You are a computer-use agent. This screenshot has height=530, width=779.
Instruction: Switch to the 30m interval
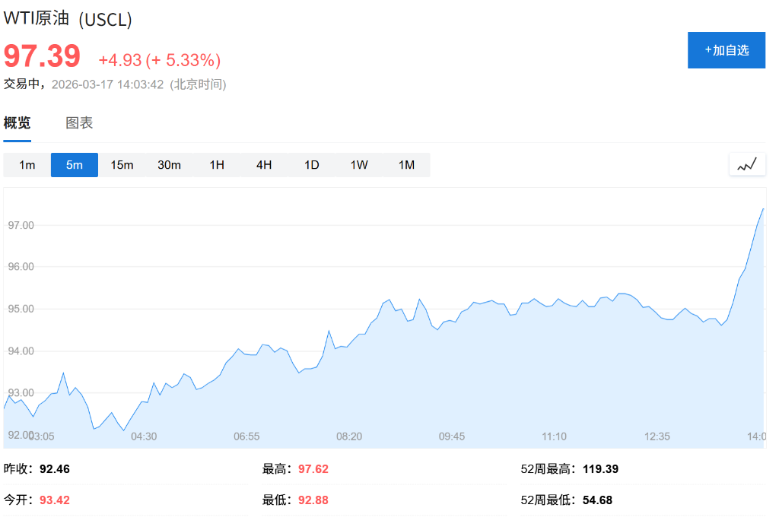pyautogui.click(x=169, y=164)
